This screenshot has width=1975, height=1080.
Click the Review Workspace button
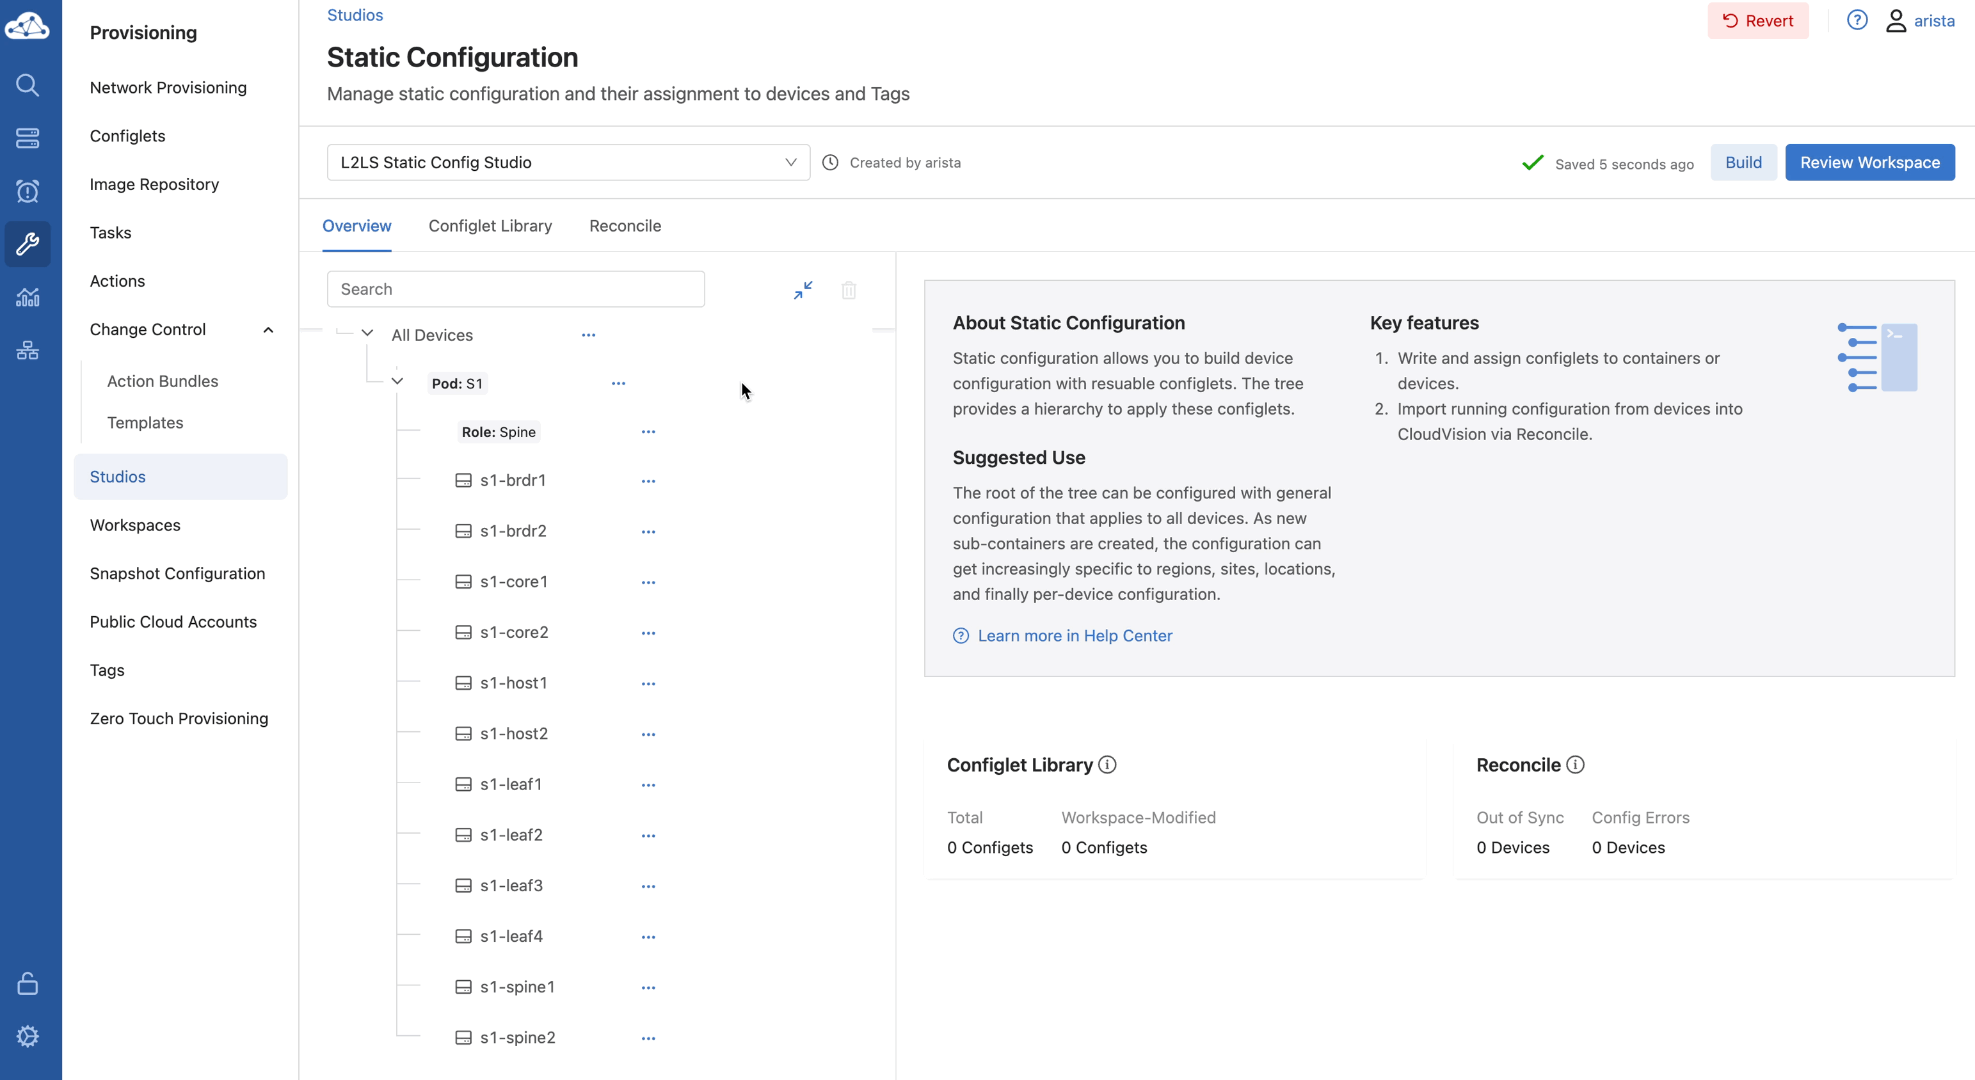pyautogui.click(x=1869, y=163)
